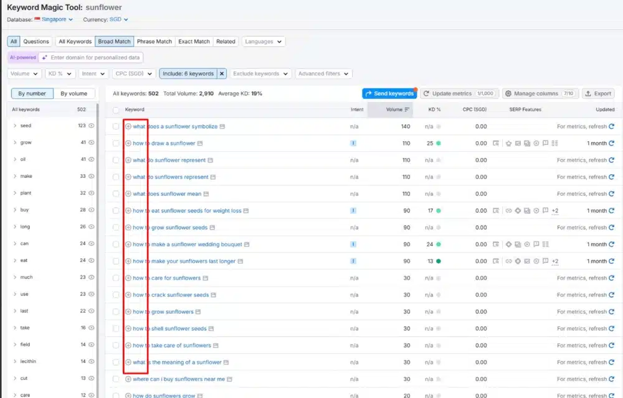The width and height of the screenshot is (623, 398).
Task: Add 'what does sunflower mean' keyword via plus icon
Action: click(x=128, y=194)
